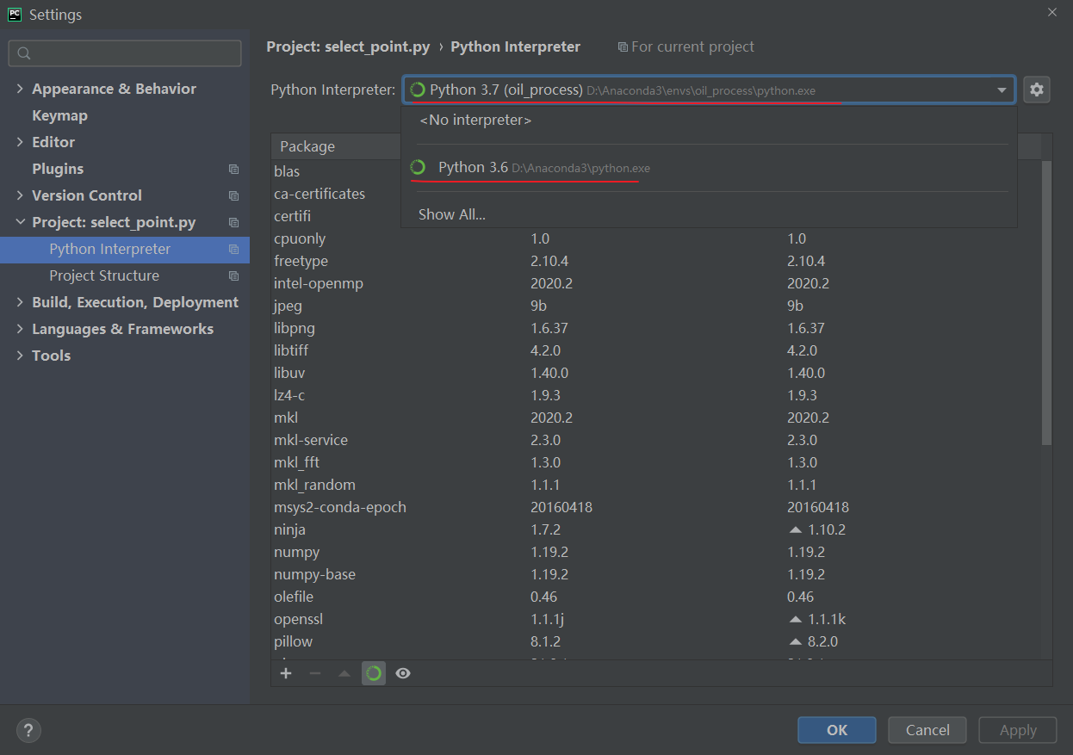This screenshot has height=755, width=1073.
Task: Expand Appearance & Behavior section
Action: pos(21,89)
